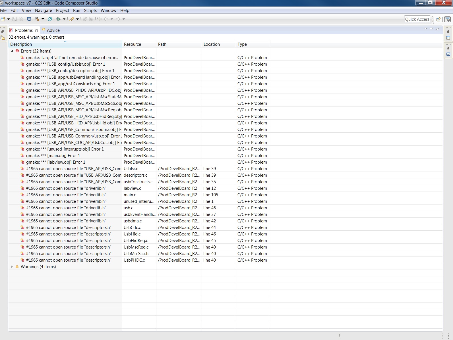Open the Window menu

tap(108, 11)
